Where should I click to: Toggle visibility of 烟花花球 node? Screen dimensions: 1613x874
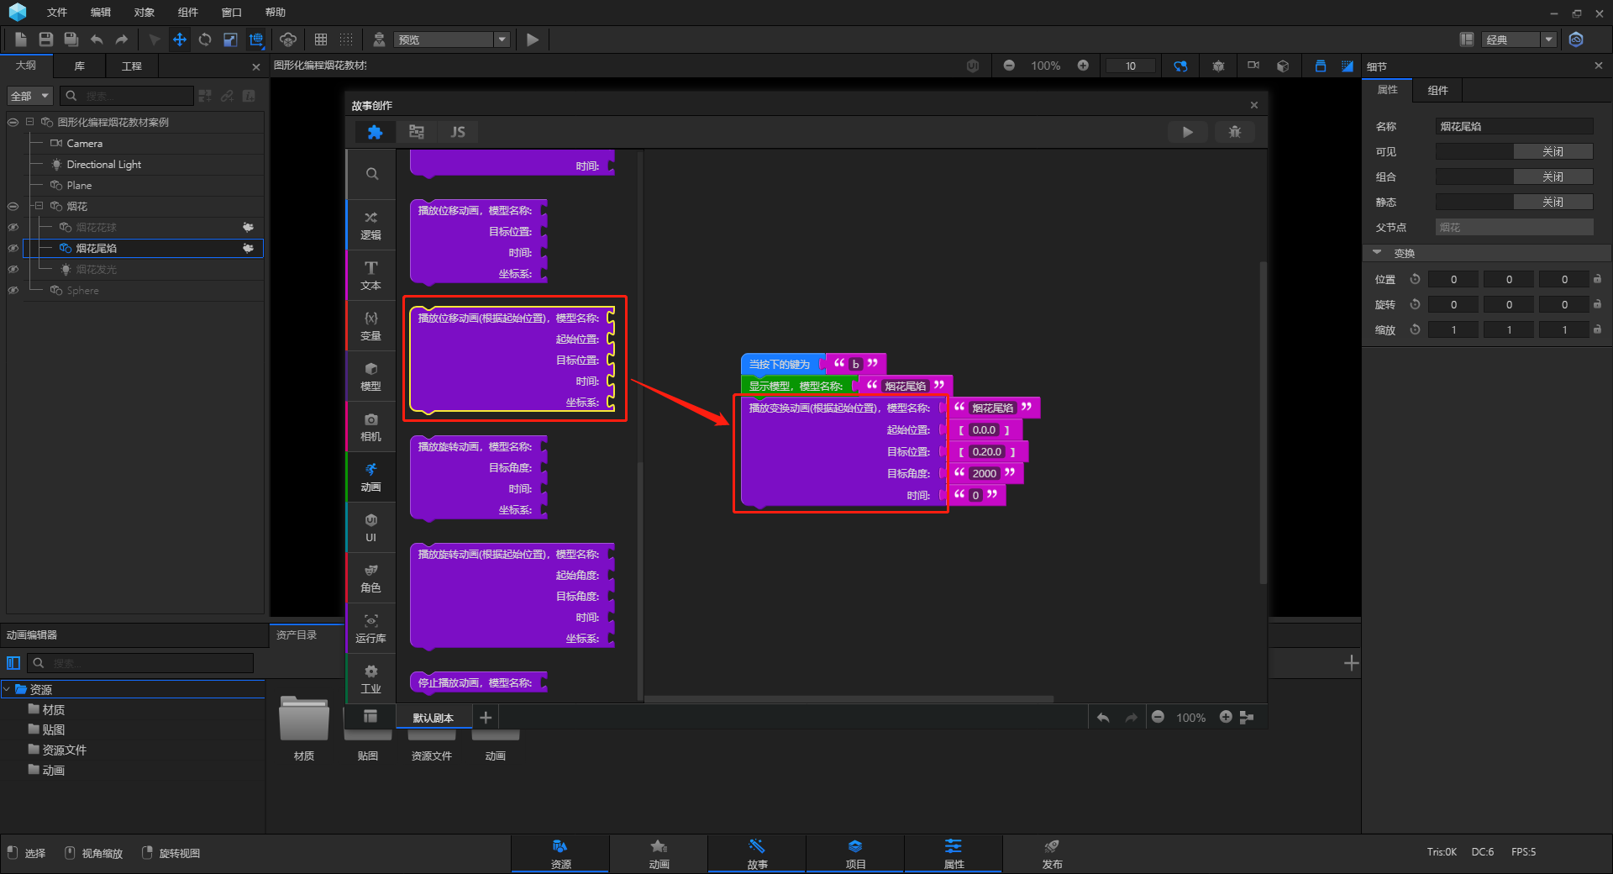click(x=13, y=228)
